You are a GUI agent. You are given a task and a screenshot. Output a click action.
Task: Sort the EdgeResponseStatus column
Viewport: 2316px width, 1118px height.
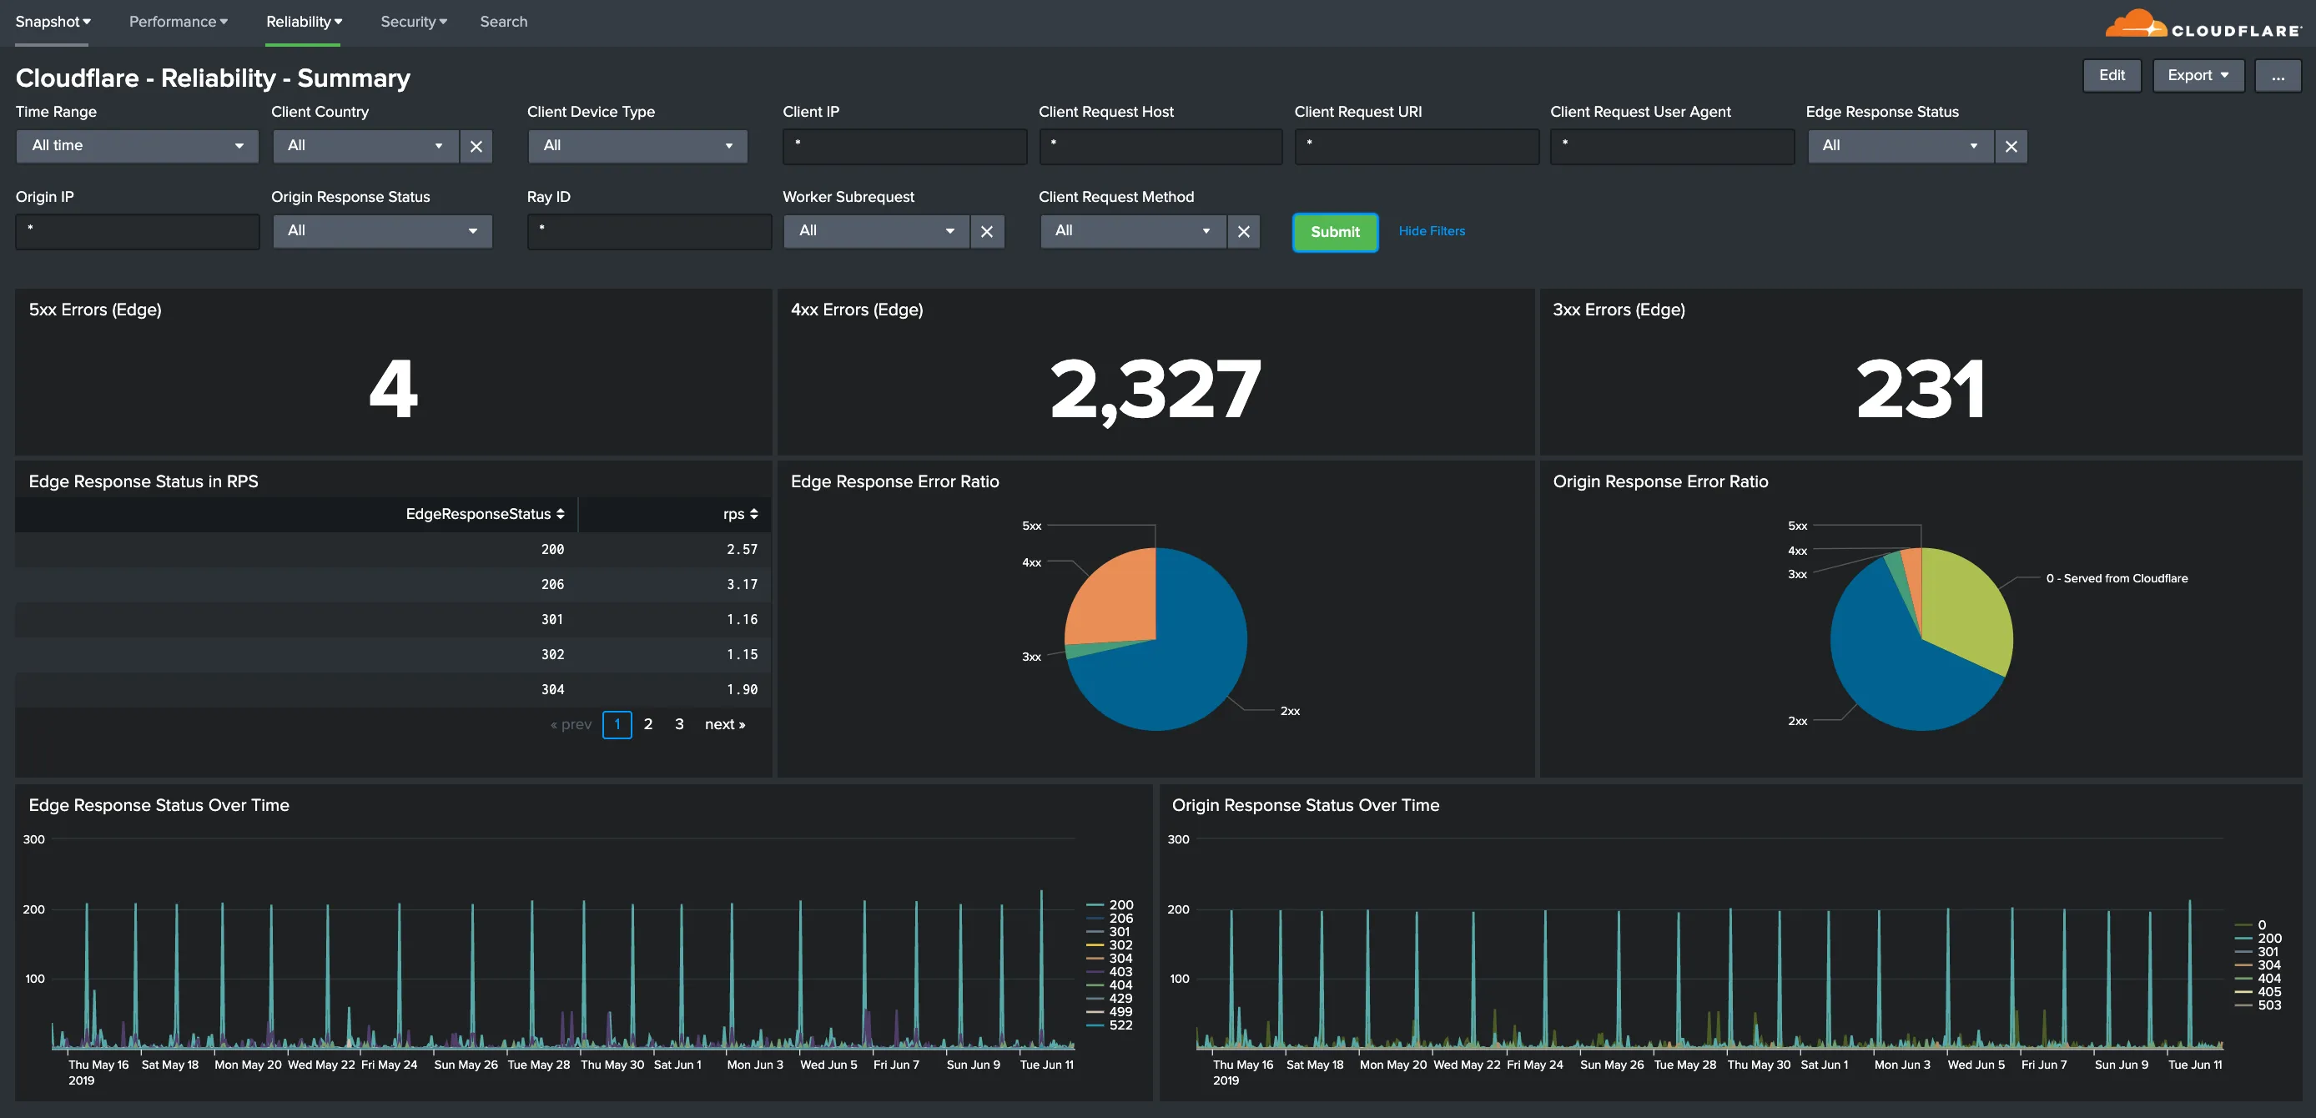click(484, 514)
